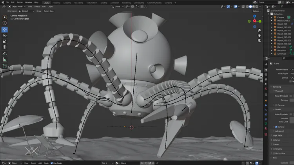Toggle Use Nodes checkbox
Image resolution: width=294 pixels, height=165 pixels.
click(52, 163)
